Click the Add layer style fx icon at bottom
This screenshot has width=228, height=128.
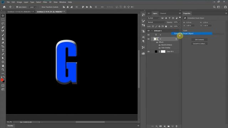[156, 126]
